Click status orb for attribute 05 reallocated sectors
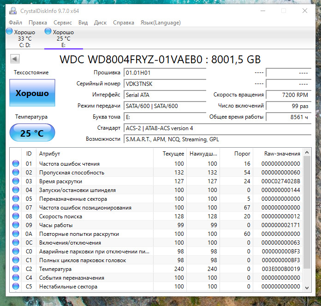 pyautogui.click(x=16, y=199)
